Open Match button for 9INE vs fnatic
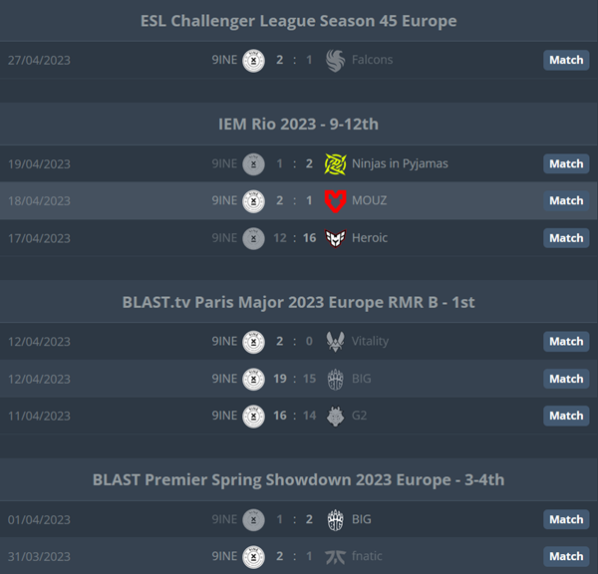This screenshot has width=598, height=574. click(x=566, y=556)
